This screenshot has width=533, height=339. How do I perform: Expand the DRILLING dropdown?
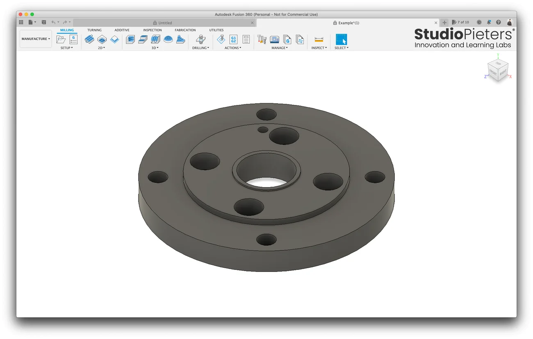201,48
